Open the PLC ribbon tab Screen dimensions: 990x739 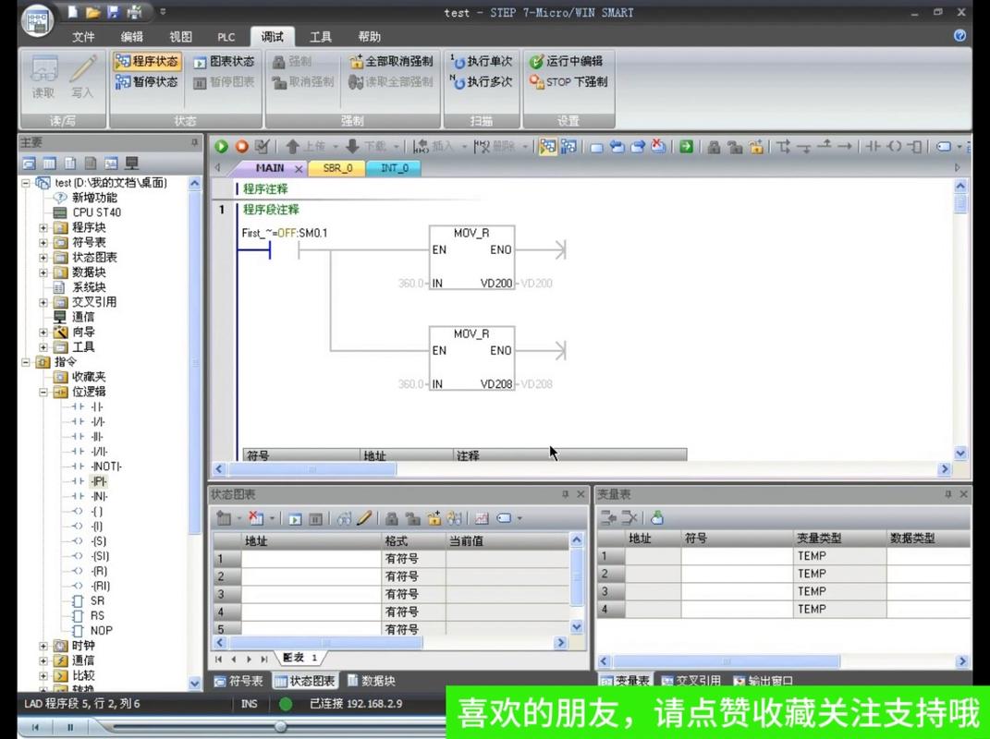226,37
